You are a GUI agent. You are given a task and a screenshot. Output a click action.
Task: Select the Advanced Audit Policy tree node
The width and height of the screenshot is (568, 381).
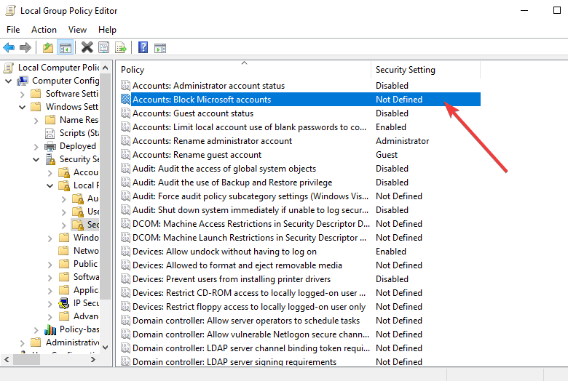click(x=86, y=316)
